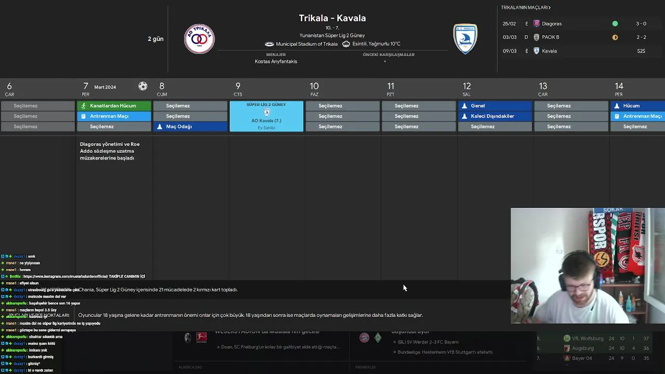
Task: Click the Werder Bremen logo in news
Action: pyautogui.click(x=378, y=338)
